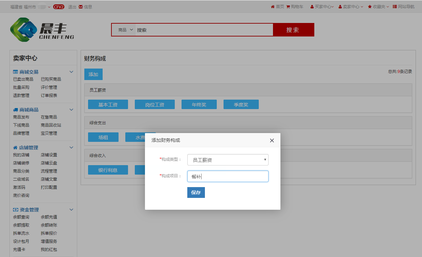Collapse the 商城交易 sidebar section
422x257 pixels.
71,72
